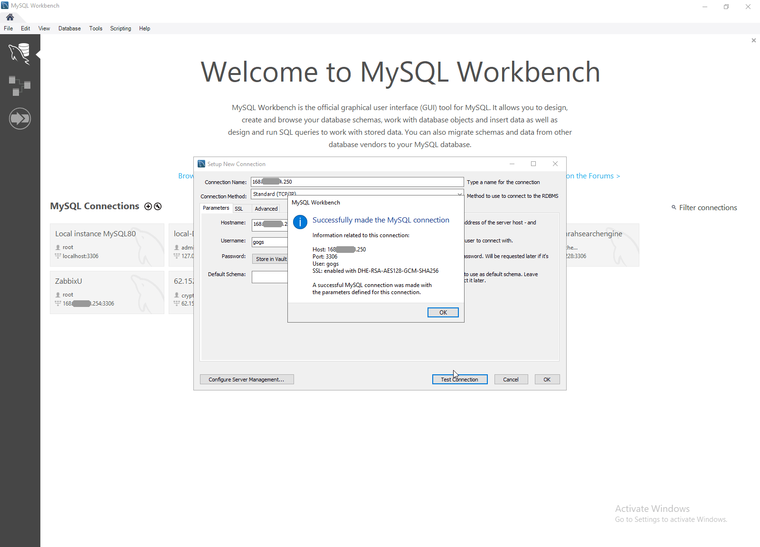Open the Database menu

69,28
